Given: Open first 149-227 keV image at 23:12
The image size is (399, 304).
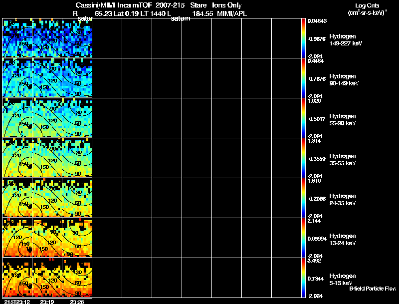Looking at the screenshot, I should pos(17,38).
